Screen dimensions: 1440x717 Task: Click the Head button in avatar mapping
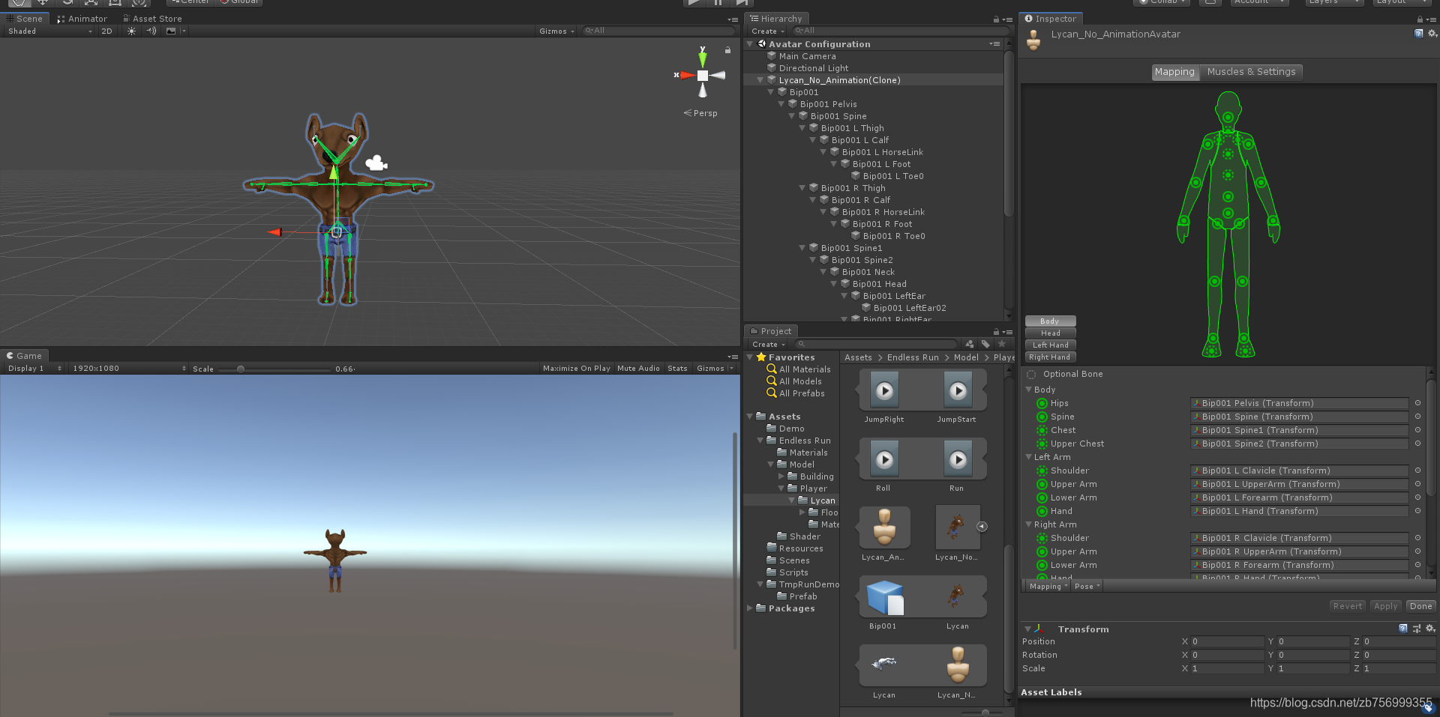pyautogui.click(x=1050, y=333)
